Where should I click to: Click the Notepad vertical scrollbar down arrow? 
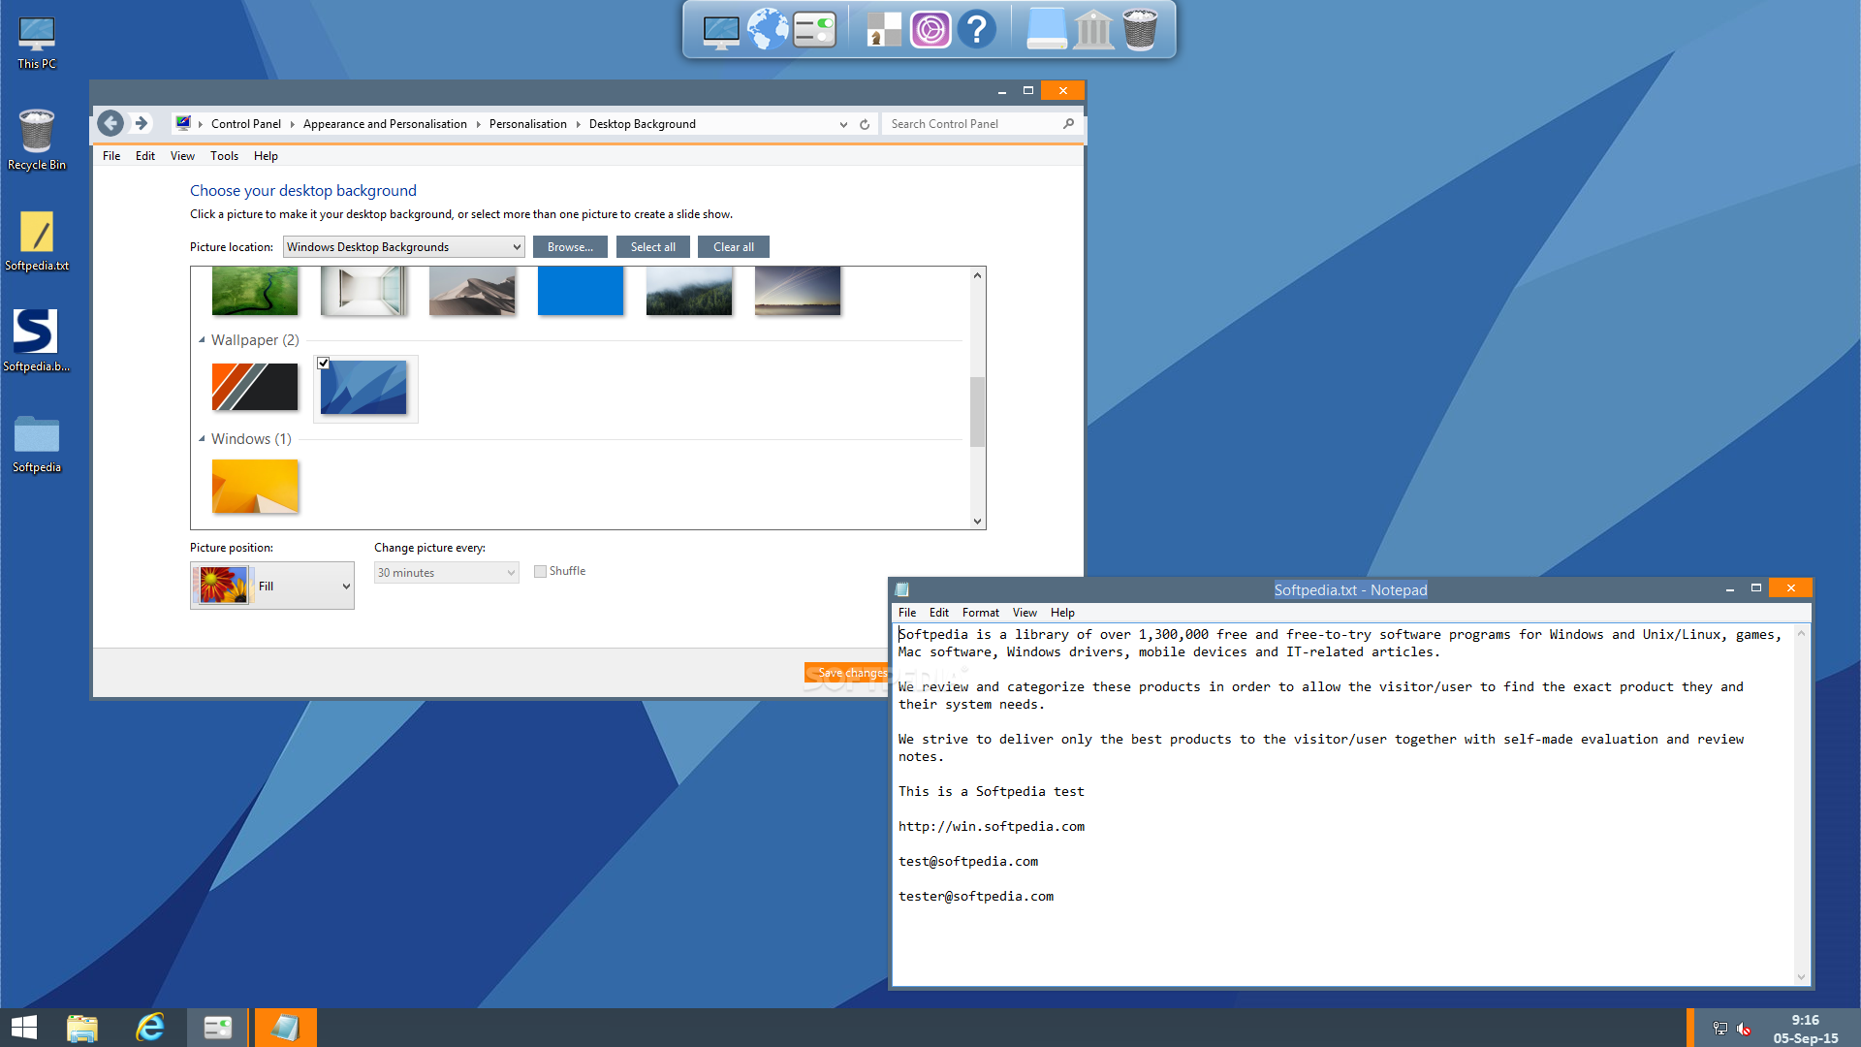click(1801, 977)
